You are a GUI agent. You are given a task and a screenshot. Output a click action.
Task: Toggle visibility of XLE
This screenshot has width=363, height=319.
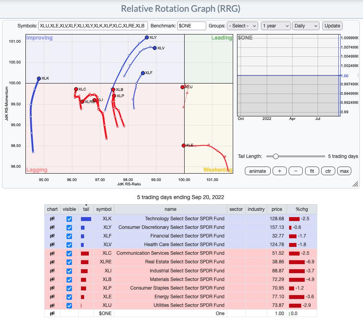[x=69, y=297]
